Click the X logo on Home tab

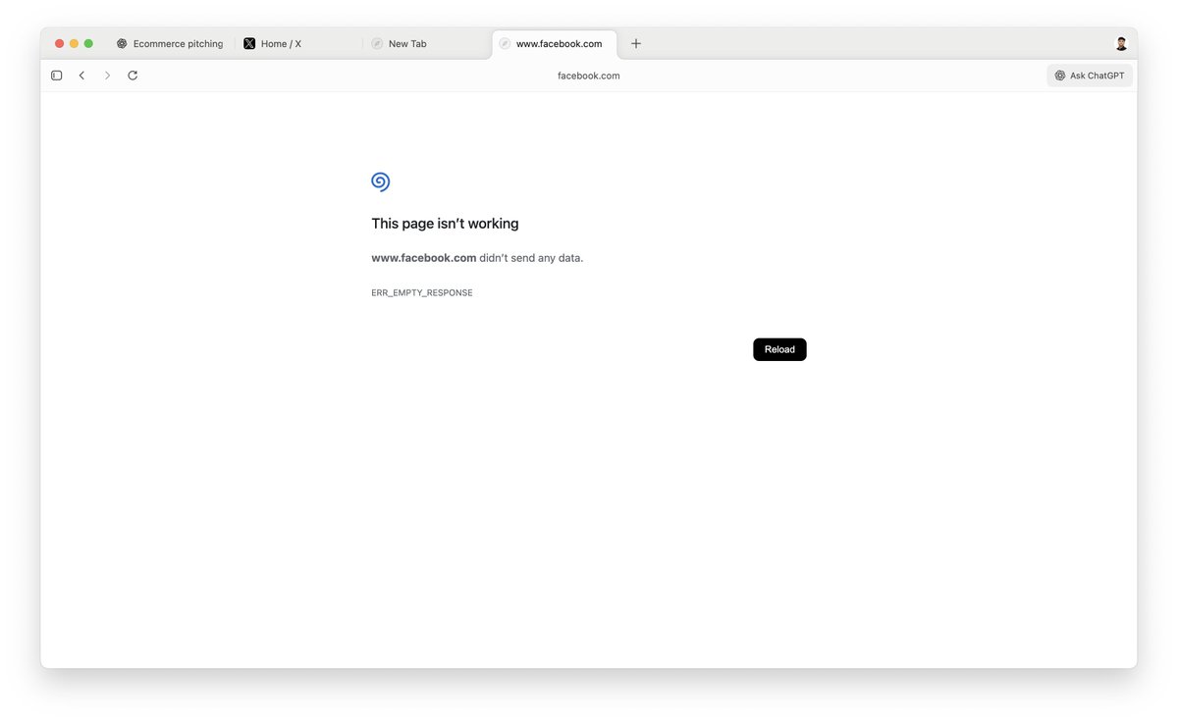point(249,43)
